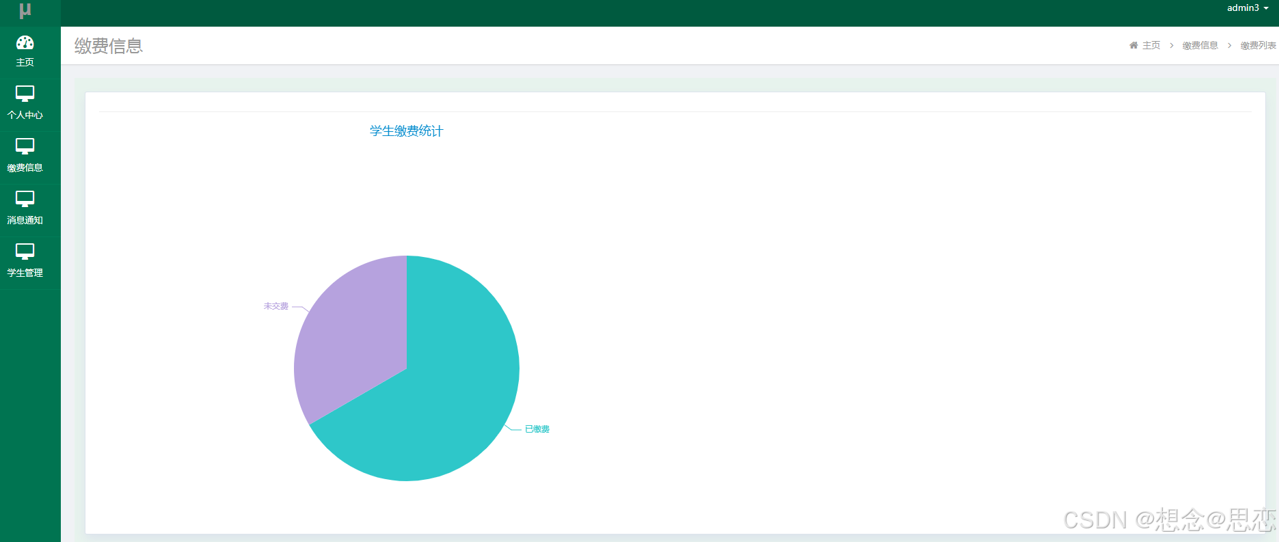This screenshot has width=1279, height=542.
Task: Click the monitor icon above 消息通知
Action: click(25, 199)
